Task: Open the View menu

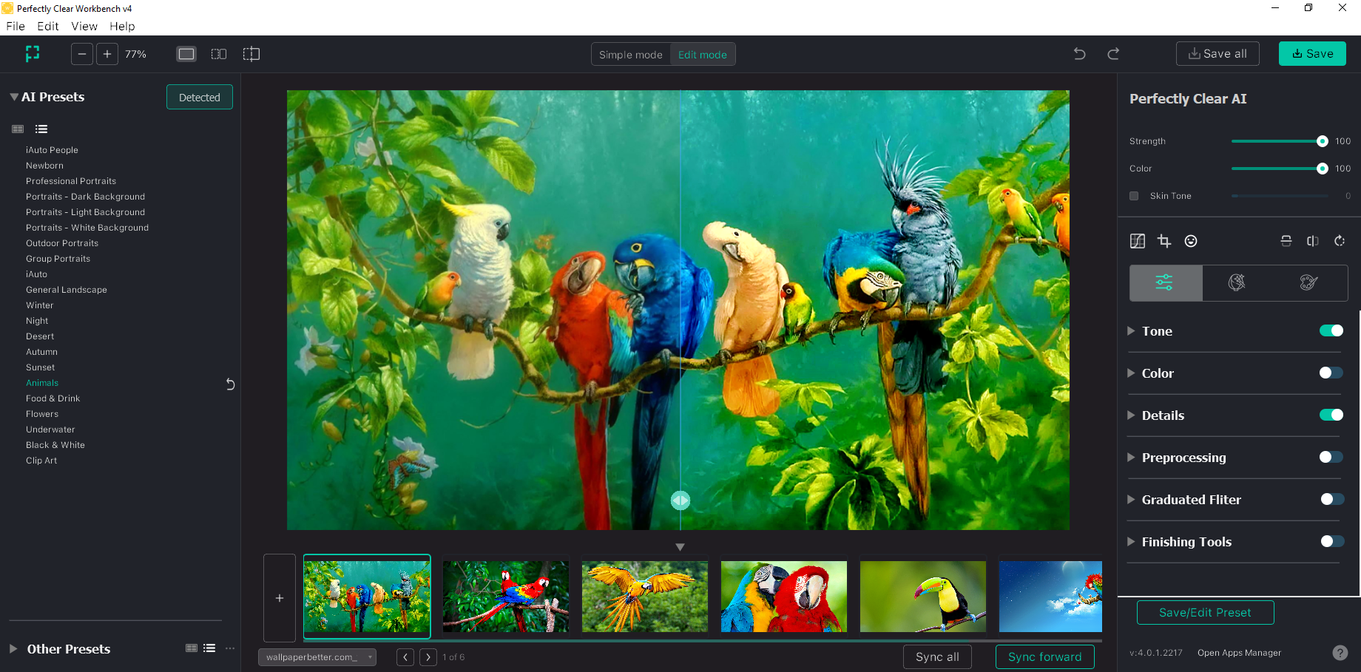Action: tap(84, 27)
